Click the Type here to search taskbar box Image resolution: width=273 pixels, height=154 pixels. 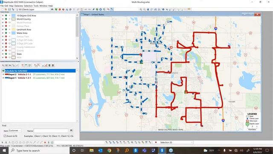coord(39,150)
